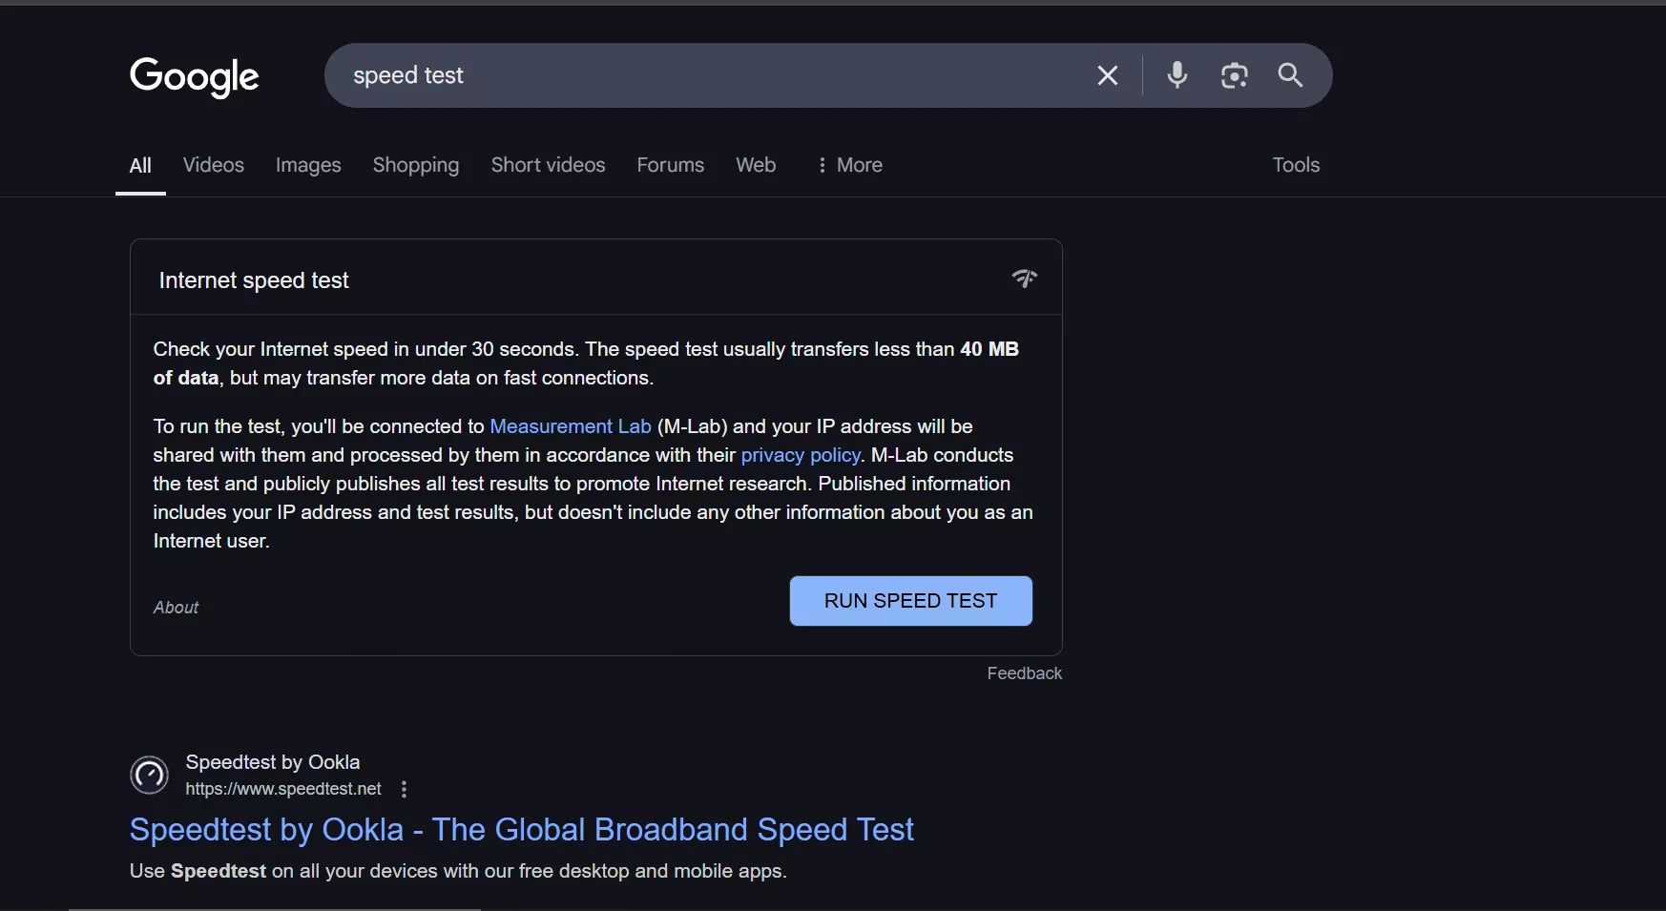The height and width of the screenshot is (911, 1666).
Task: Click the wifi icon on the speed test card
Action: click(x=1024, y=279)
